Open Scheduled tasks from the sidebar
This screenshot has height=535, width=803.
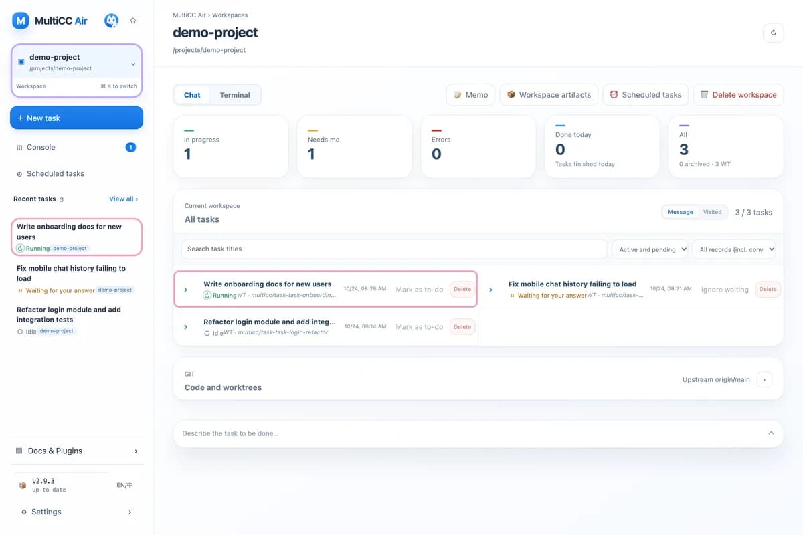(x=76, y=174)
